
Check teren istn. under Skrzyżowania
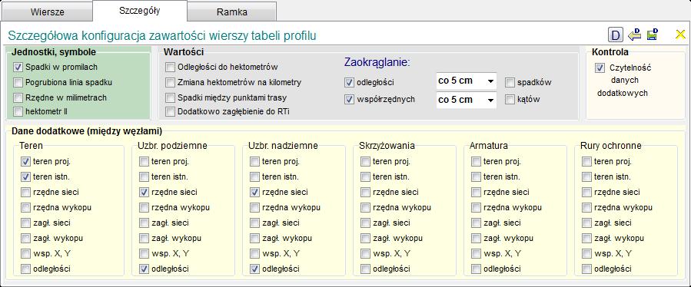tap(365, 177)
